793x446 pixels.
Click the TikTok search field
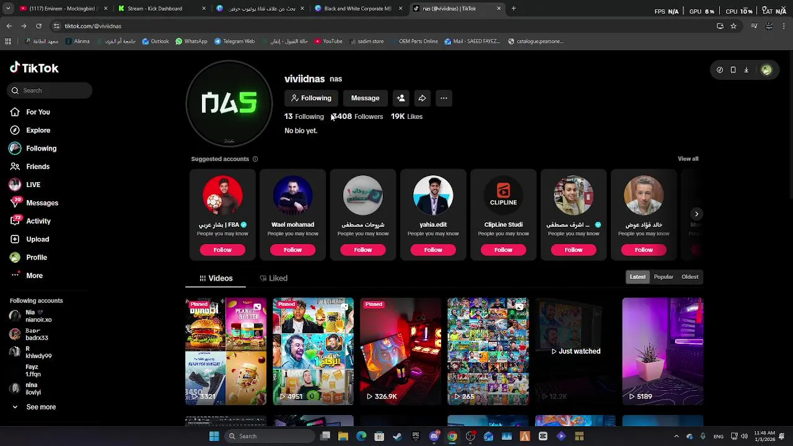point(51,90)
